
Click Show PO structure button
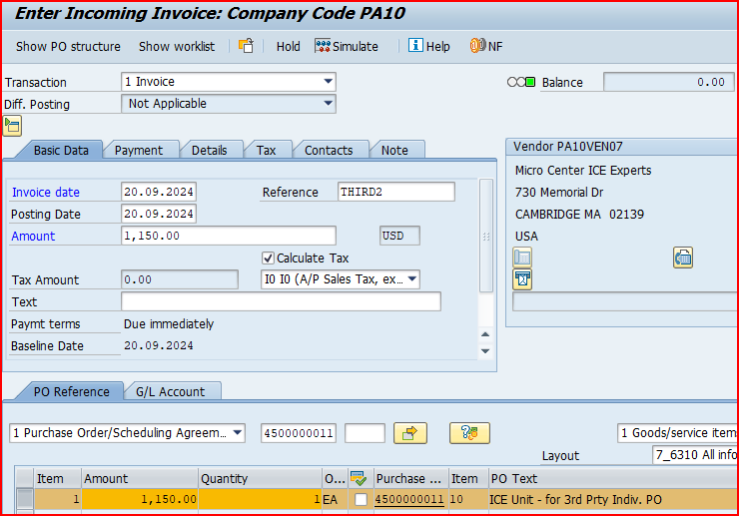(x=68, y=46)
